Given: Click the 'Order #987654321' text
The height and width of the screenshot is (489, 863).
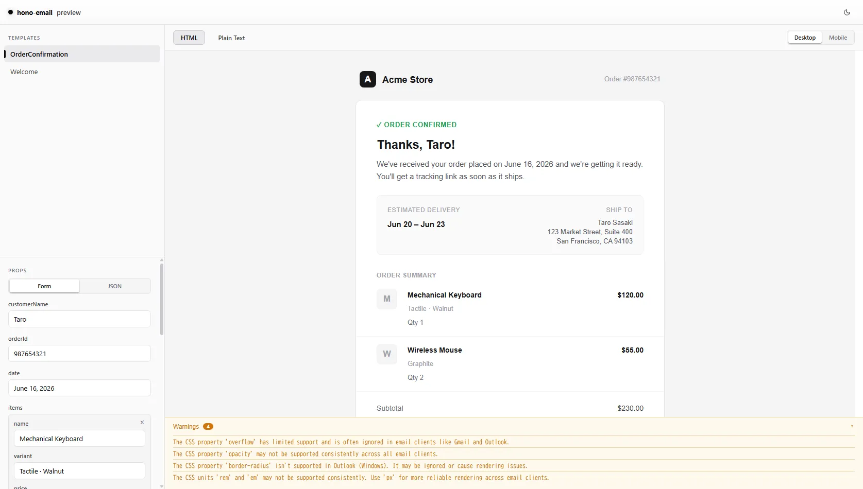Looking at the screenshot, I should pyautogui.click(x=632, y=79).
